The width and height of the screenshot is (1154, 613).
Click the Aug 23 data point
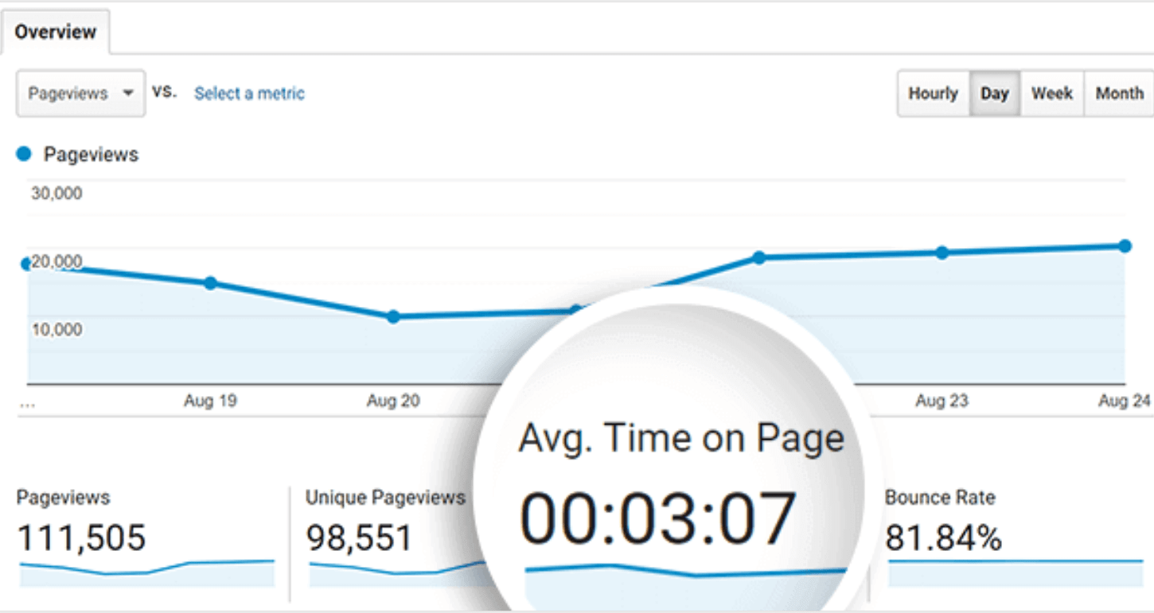click(942, 253)
